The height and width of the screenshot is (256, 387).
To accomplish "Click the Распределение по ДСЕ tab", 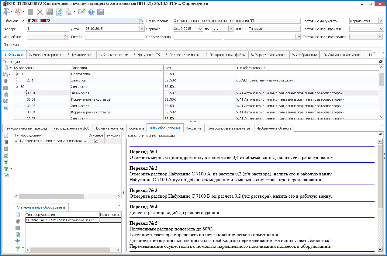I will [71, 128].
